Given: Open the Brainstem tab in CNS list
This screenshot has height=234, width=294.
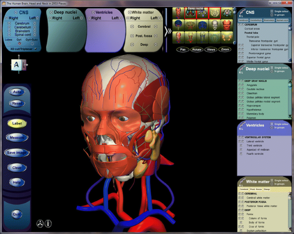Looking at the screenshot, I should click(x=269, y=20).
